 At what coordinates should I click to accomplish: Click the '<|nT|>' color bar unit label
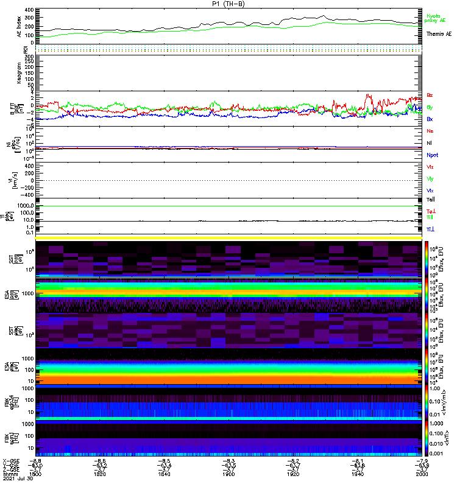tap(447, 438)
